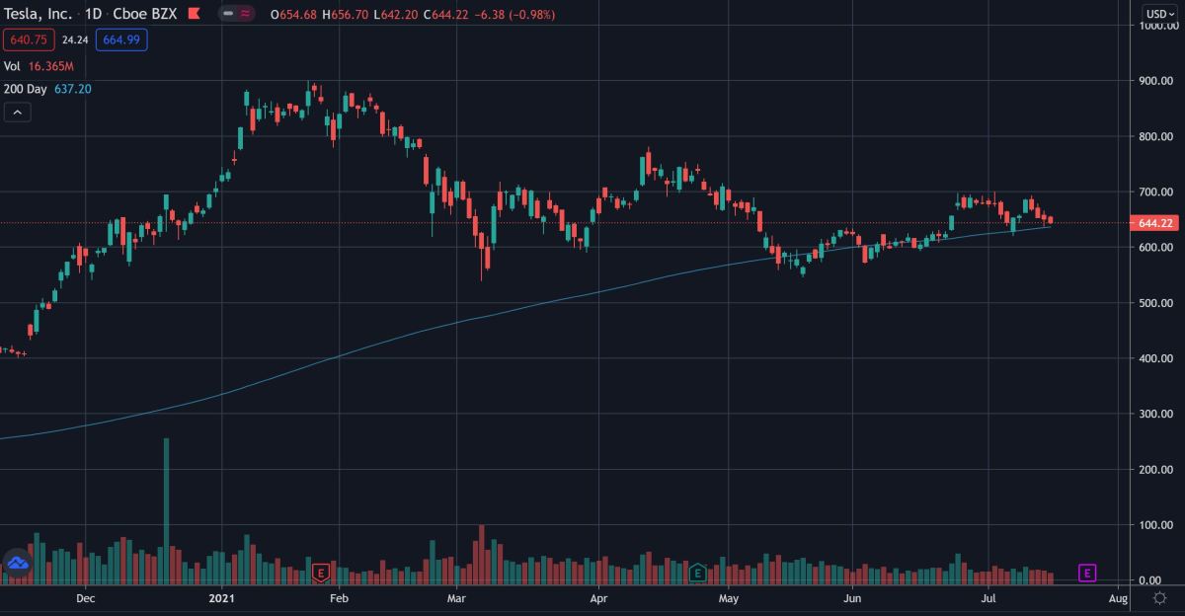
Task: Click the Cboe BZX exchange label
Action: pyautogui.click(x=144, y=15)
